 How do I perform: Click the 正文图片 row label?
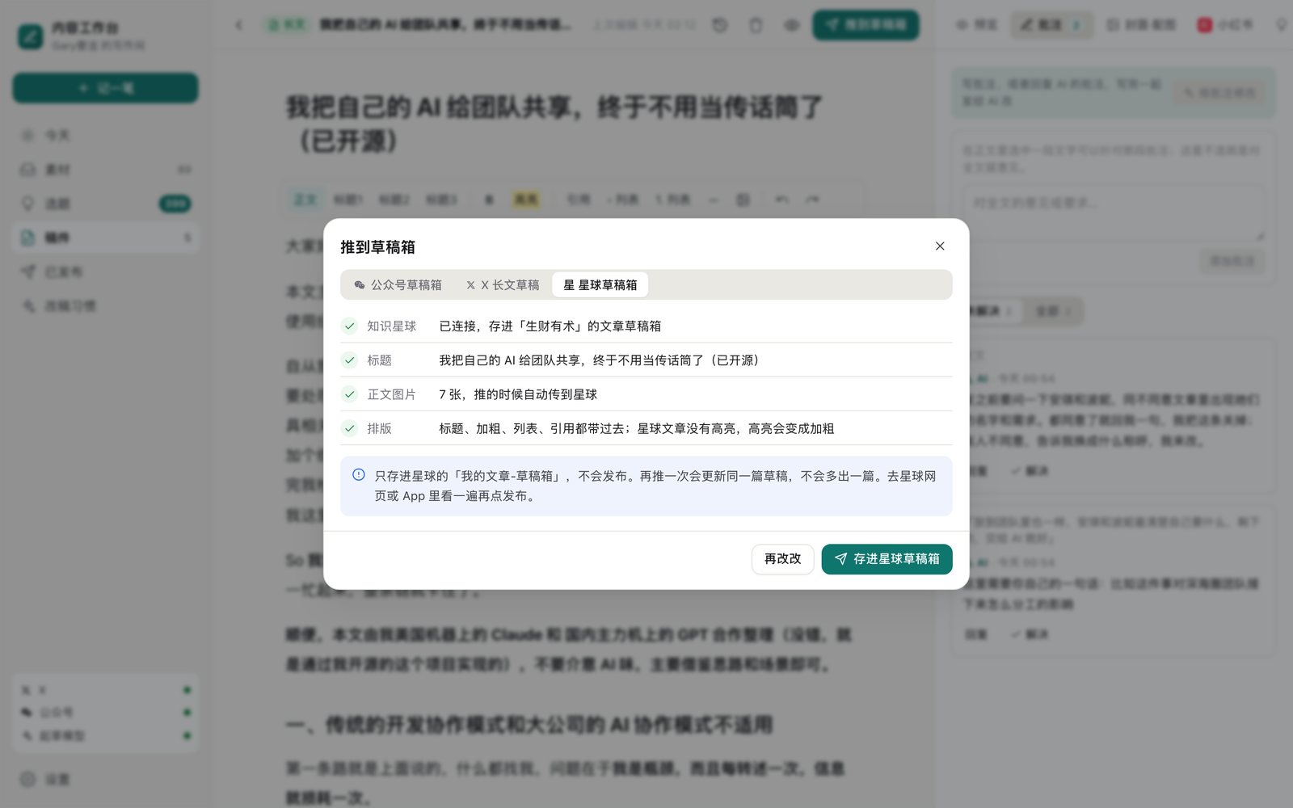tap(392, 394)
